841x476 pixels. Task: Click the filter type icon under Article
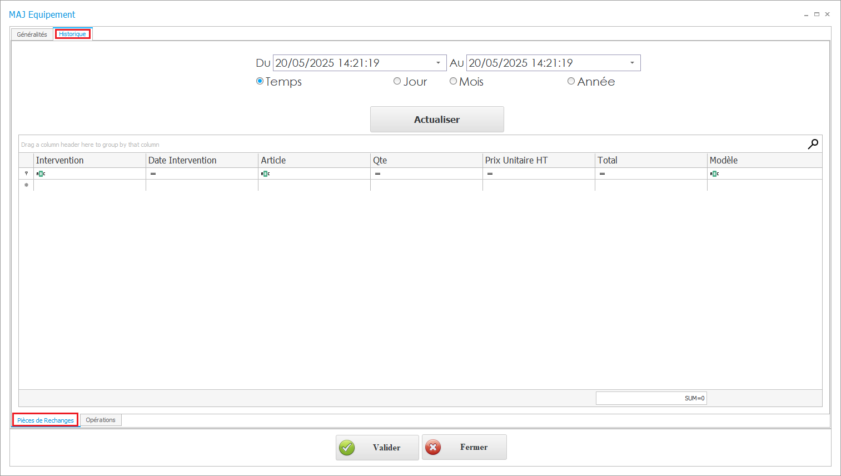[x=265, y=173]
